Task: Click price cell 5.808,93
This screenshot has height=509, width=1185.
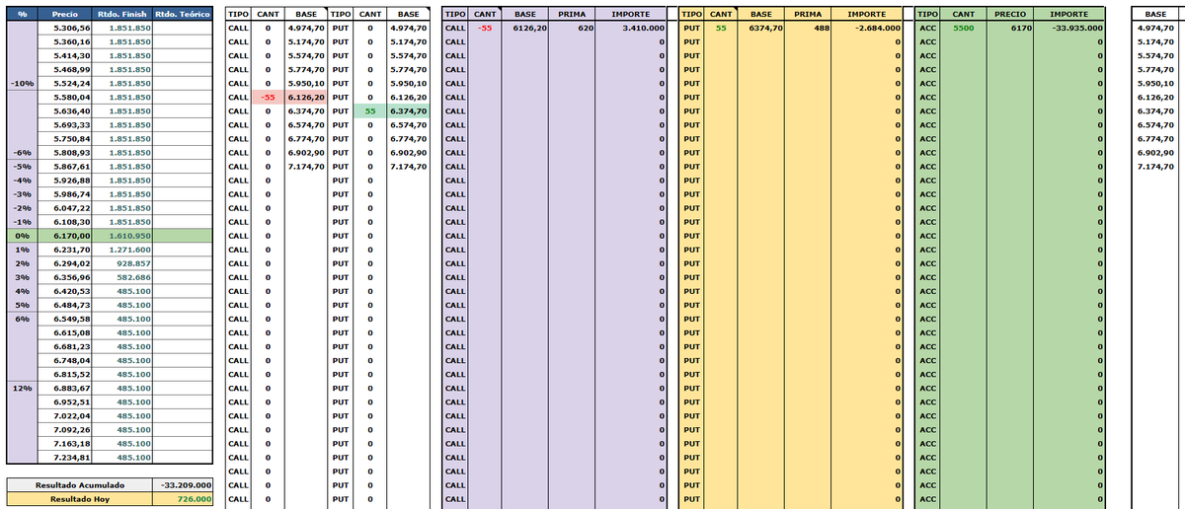Action: click(65, 153)
